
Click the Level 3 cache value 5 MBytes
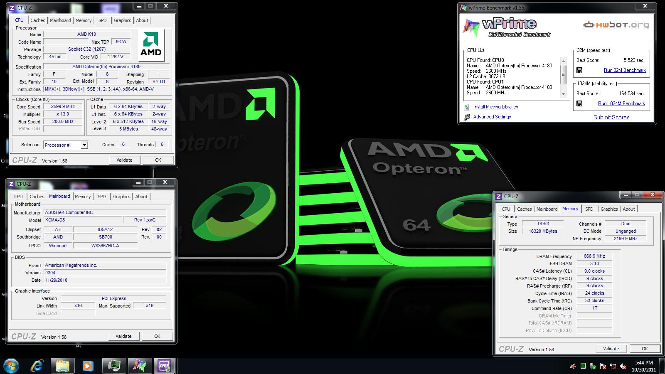128,129
